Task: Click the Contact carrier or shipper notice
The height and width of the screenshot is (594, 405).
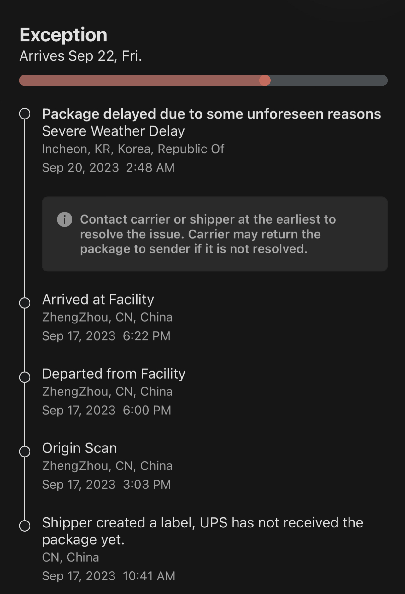Action: [x=208, y=234]
